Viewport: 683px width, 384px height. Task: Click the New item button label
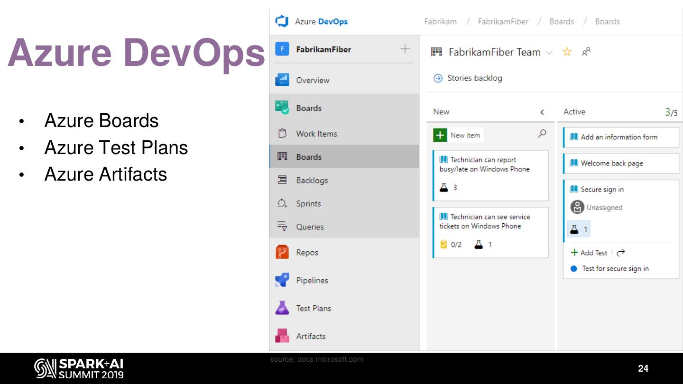[x=465, y=135]
